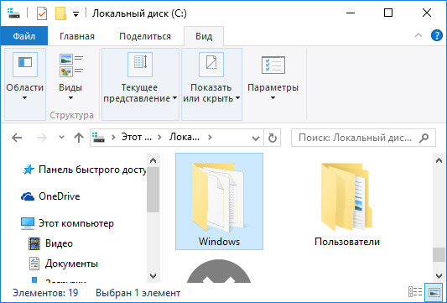Click the Forward navigation arrow

coord(42,138)
